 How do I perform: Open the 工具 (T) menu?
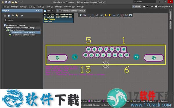(50, 7)
